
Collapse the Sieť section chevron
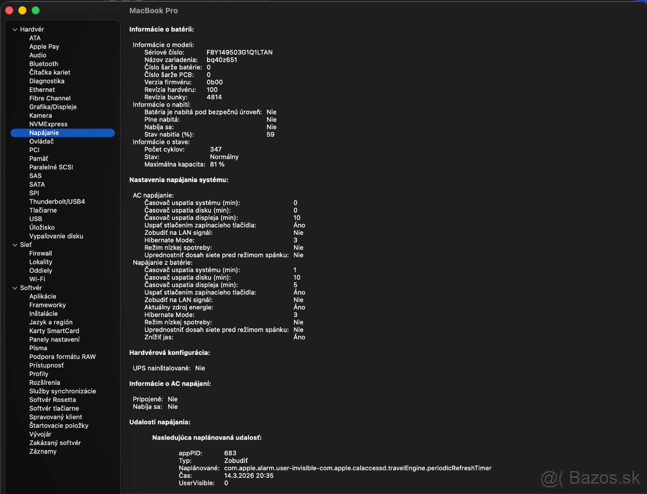(x=15, y=245)
